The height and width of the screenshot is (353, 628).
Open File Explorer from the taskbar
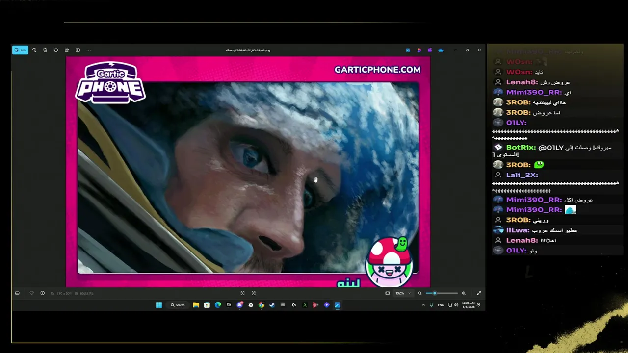click(x=196, y=305)
